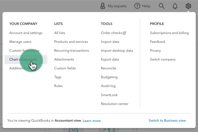The width and height of the screenshot is (198, 132).
Task: Open Rules list
Action: click(x=58, y=86)
